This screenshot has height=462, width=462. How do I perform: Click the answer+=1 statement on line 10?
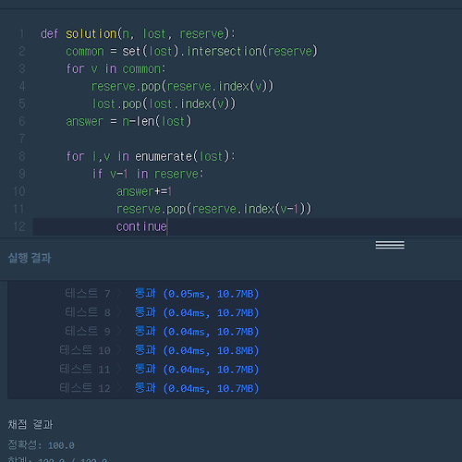pyautogui.click(x=144, y=191)
